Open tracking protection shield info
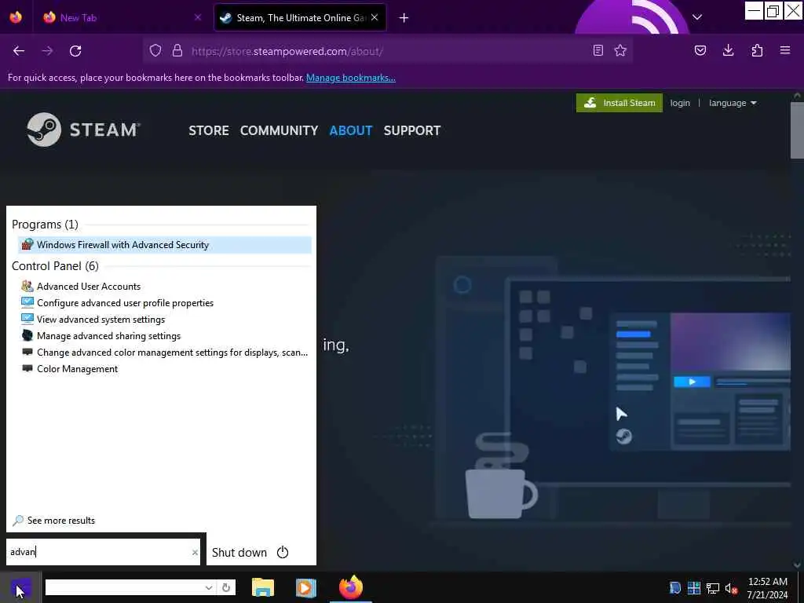The image size is (804, 603). 155,50
